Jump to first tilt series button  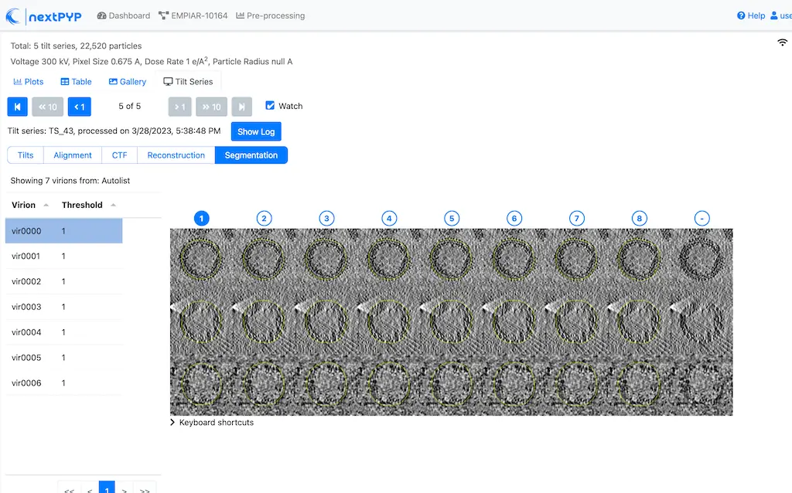[18, 107]
